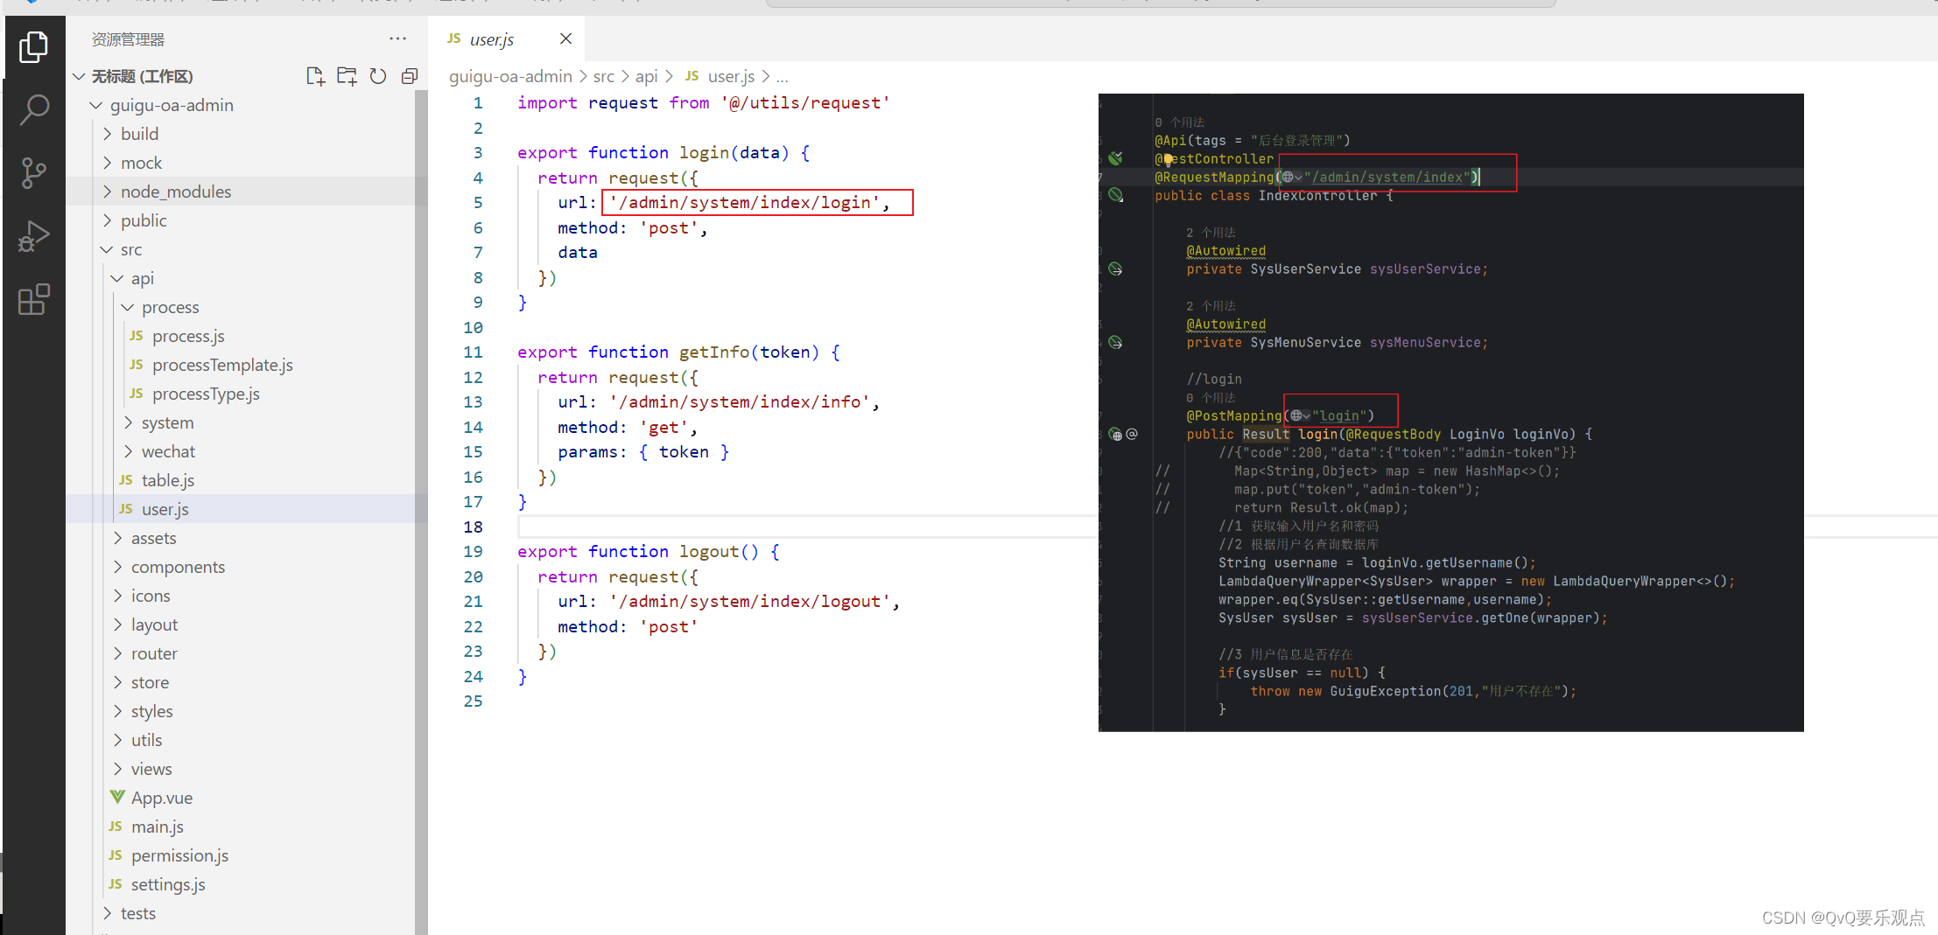Click the '/admin/system/index/login' url string
This screenshot has height=935, width=1938.
pyautogui.click(x=744, y=203)
